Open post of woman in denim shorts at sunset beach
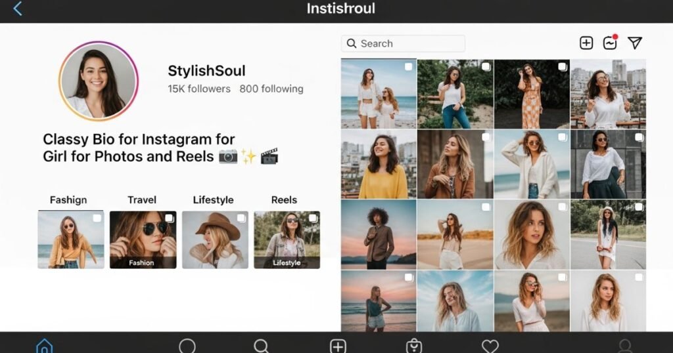The width and height of the screenshot is (673, 353). 379,301
